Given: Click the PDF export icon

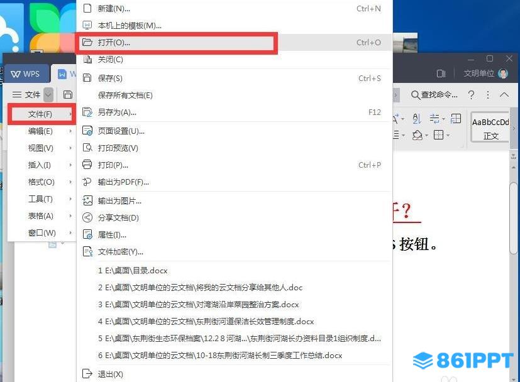Looking at the screenshot, I should pos(87,182).
